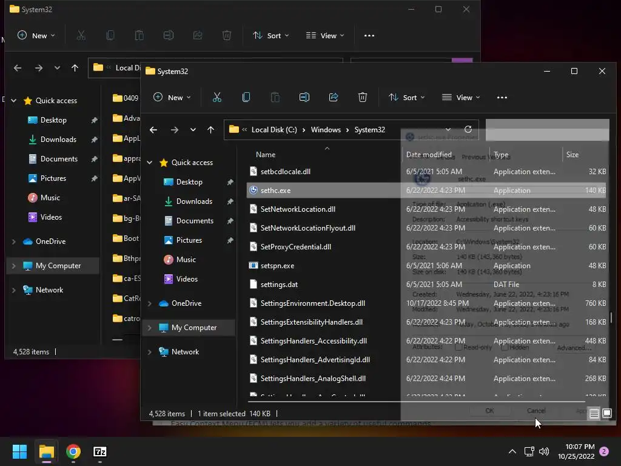Expand OneDrive in front window sidebar
This screenshot has width=621, height=466.
pyautogui.click(x=150, y=303)
